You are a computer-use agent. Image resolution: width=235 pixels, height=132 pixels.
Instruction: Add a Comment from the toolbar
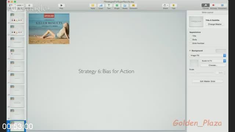(x=133, y=5)
